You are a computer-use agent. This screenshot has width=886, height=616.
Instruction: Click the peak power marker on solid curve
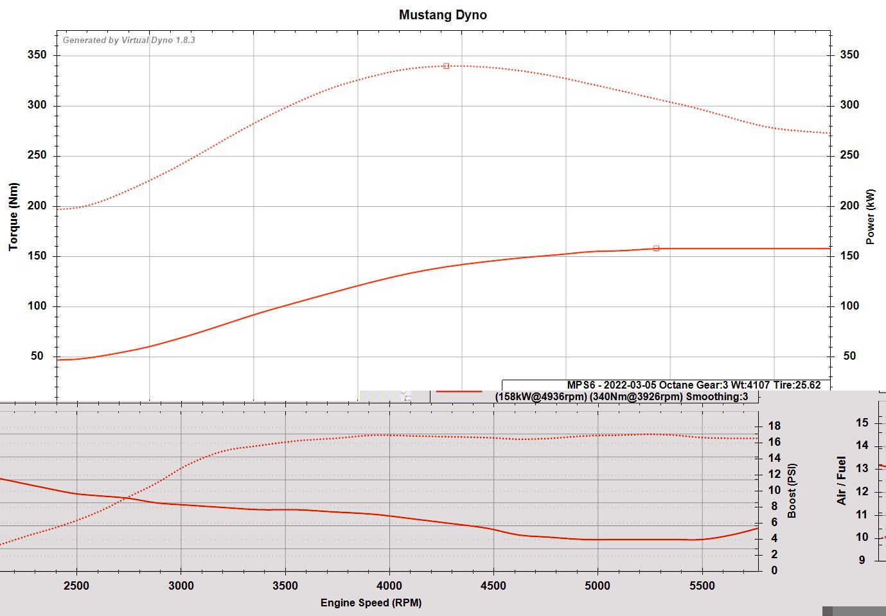[x=656, y=248]
